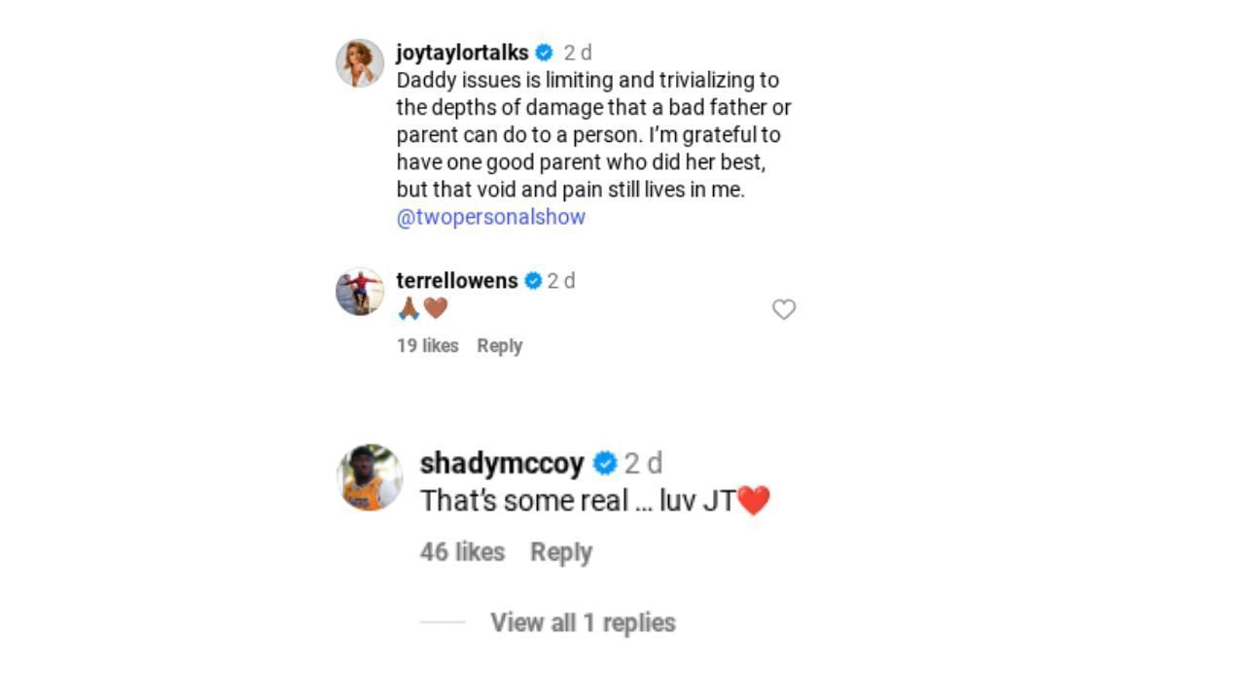View the 19 likes on terrellowens comment
The width and height of the screenshot is (1245, 700).
(427, 345)
